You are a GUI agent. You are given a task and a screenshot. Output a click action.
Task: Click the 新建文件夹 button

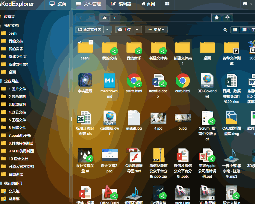(x=89, y=30)
